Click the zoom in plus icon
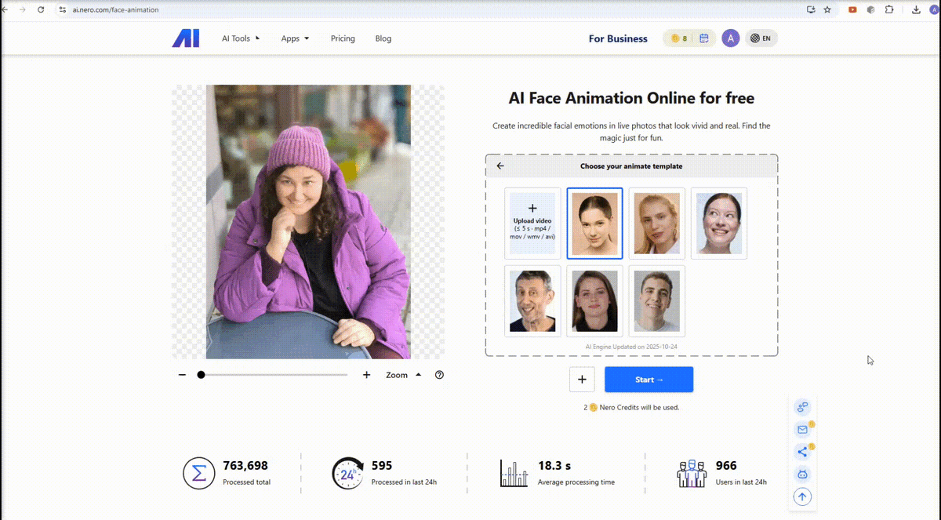The image size is (941, 520). tap(366, 375)
